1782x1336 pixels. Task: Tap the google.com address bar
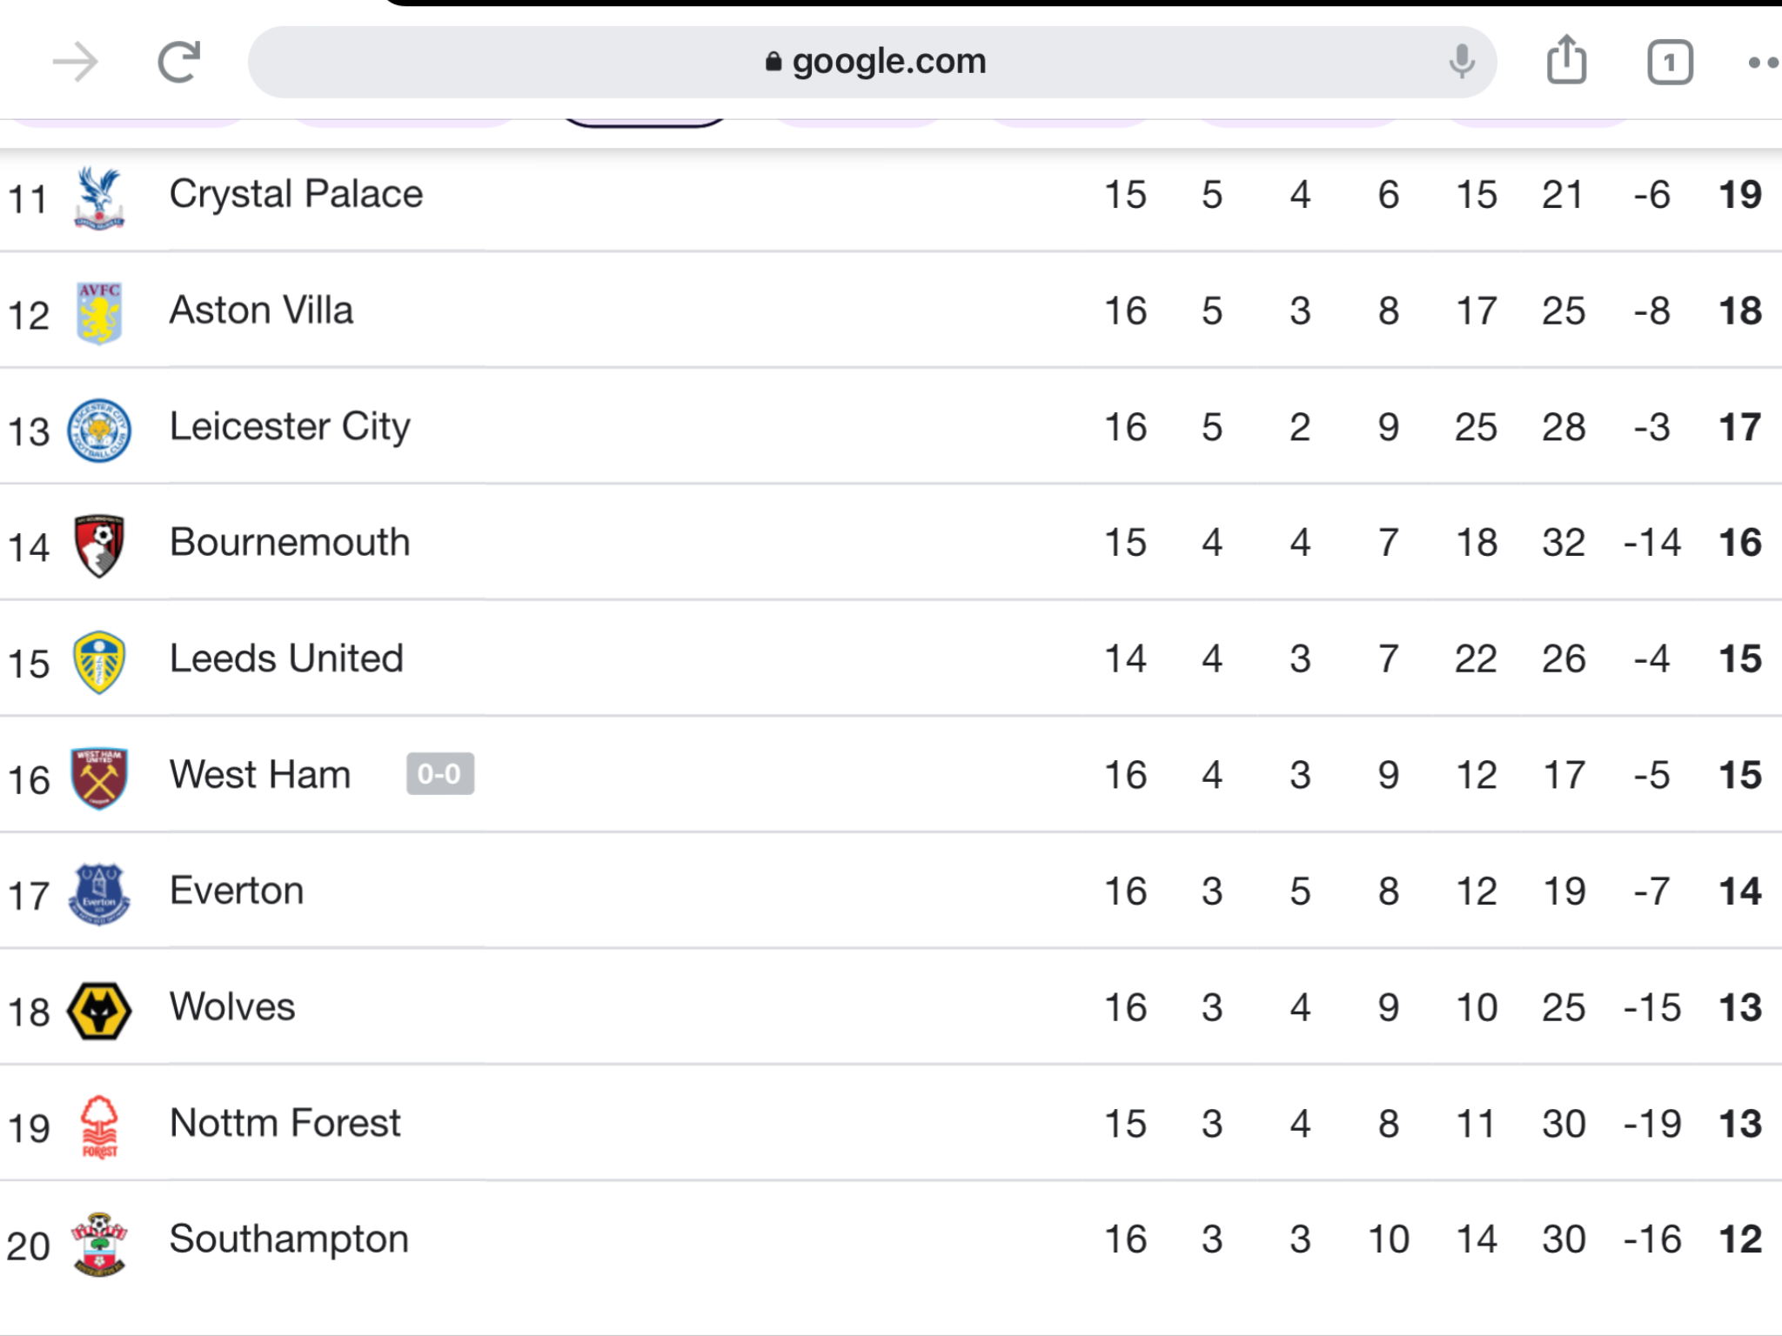(x=872, y=62)
